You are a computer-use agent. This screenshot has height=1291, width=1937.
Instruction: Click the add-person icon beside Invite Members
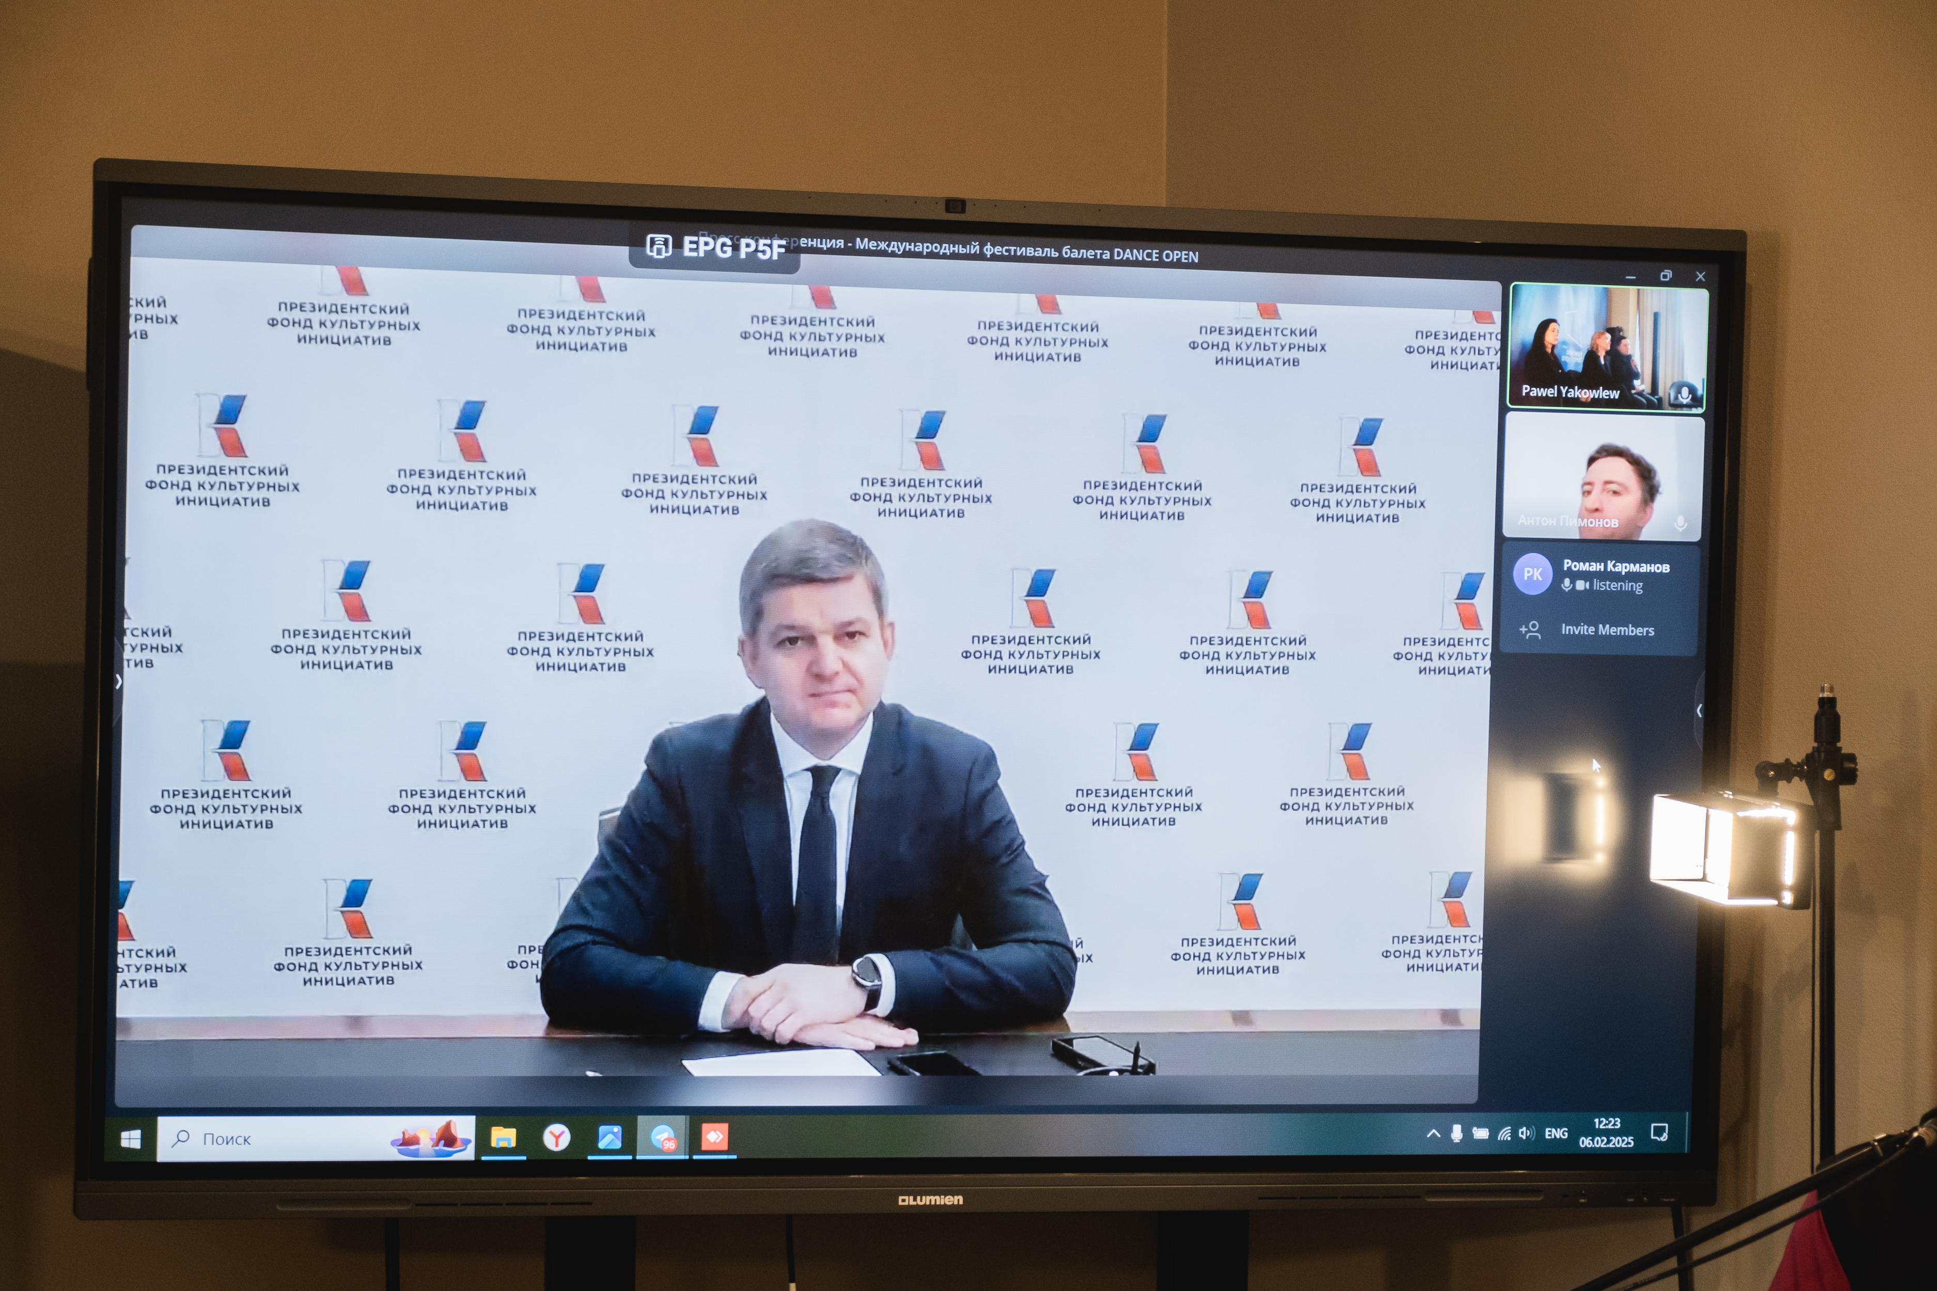point(1530,630)
